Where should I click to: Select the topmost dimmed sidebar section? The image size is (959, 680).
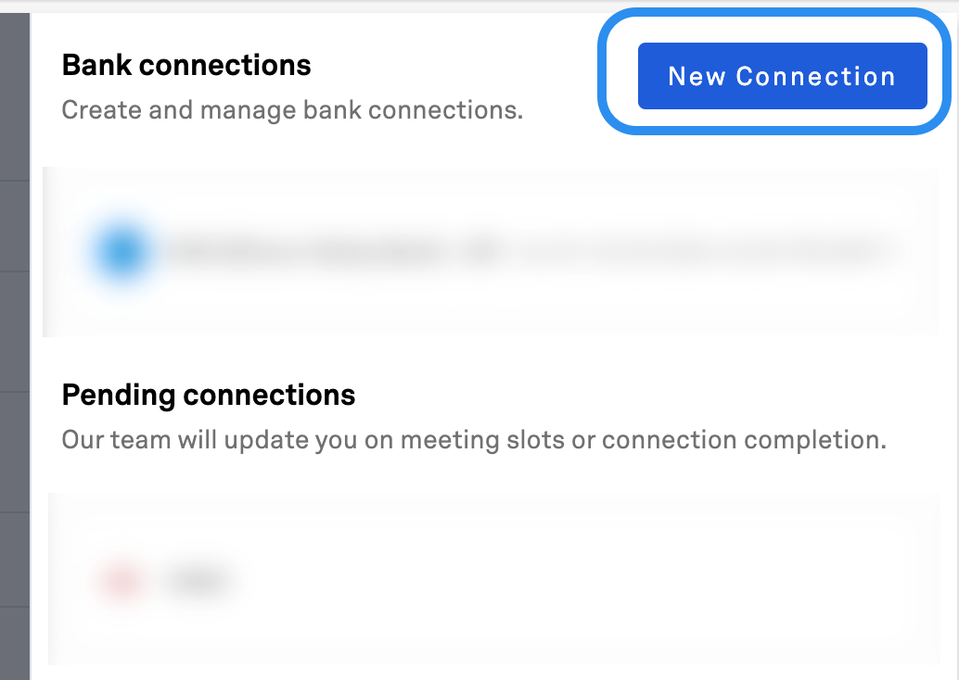coord(15,96)
